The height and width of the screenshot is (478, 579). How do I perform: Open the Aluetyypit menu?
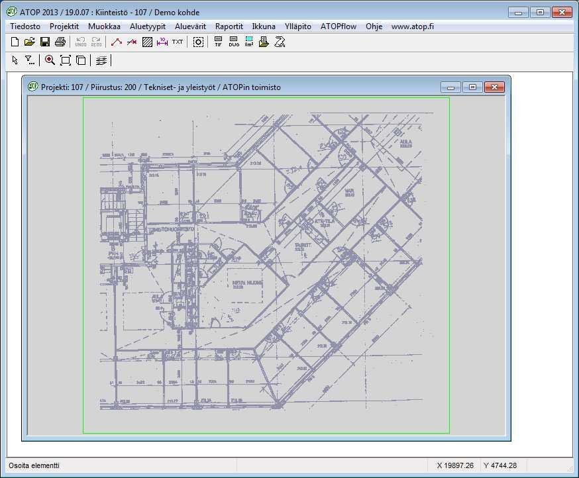coord(148,26)
